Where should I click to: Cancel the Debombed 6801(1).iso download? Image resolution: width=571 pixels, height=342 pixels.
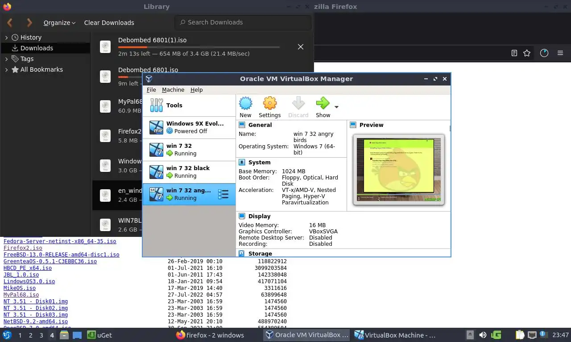[301, 47]
